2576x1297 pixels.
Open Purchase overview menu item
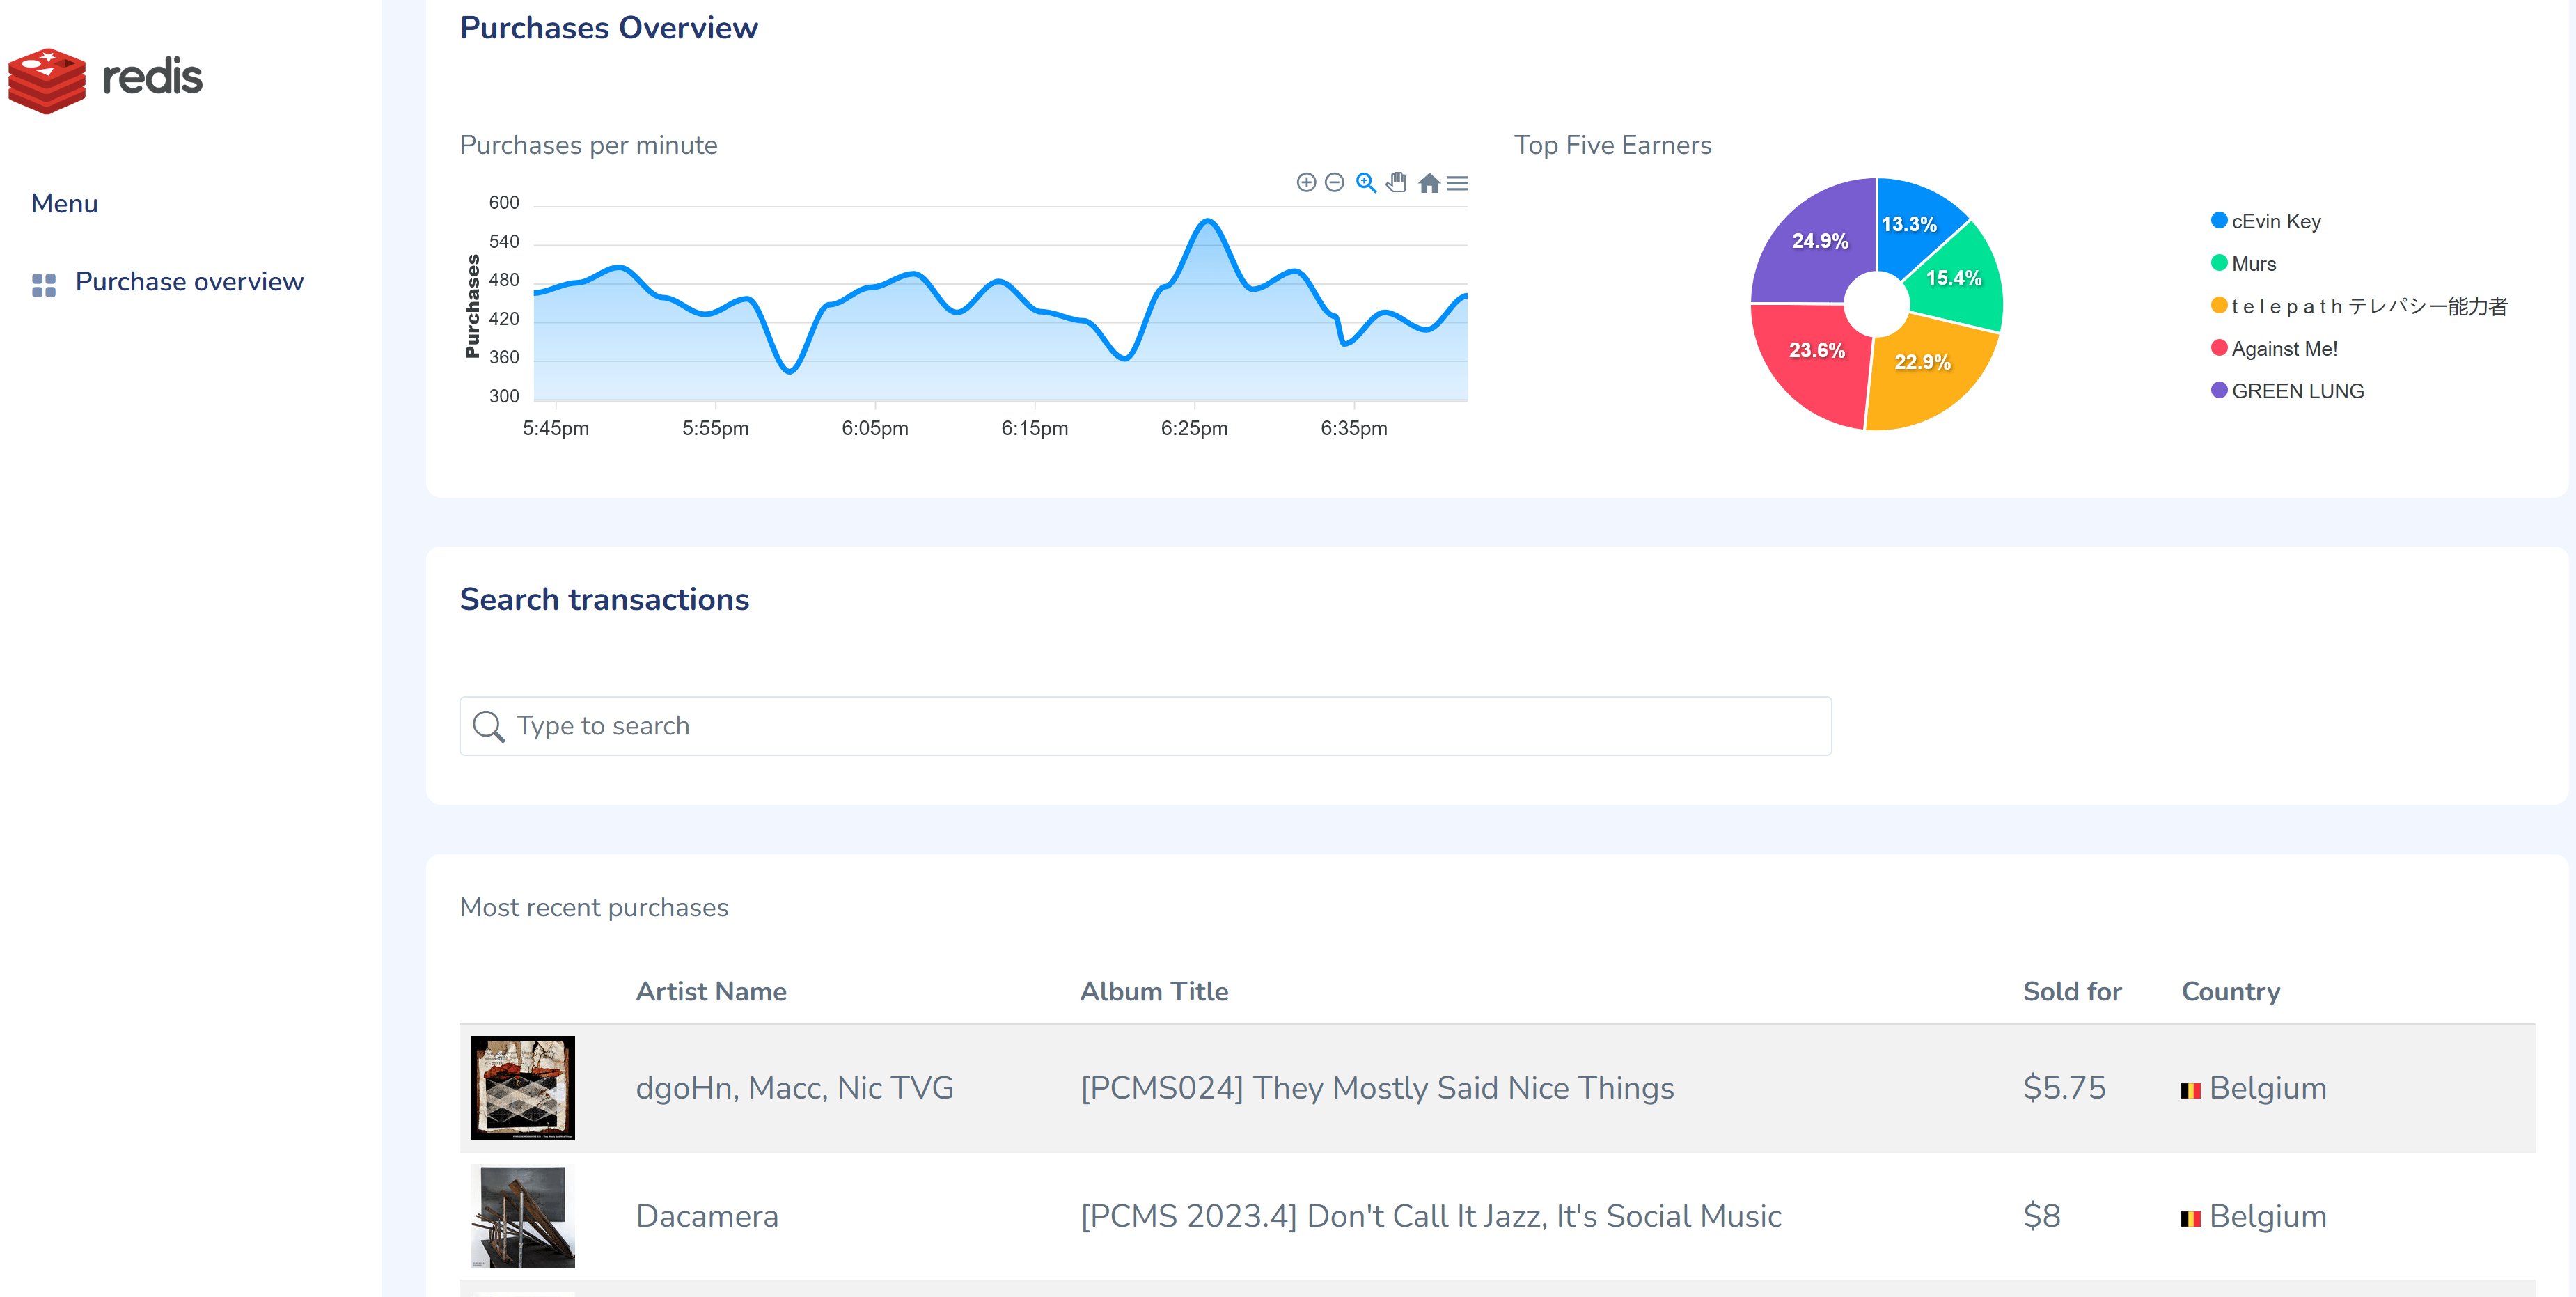point(189,282)
